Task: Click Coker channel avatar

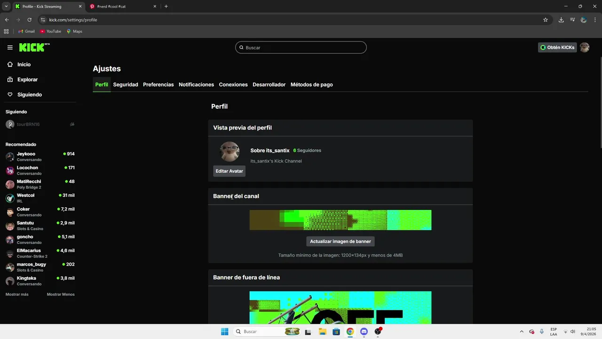Action: 10,212
